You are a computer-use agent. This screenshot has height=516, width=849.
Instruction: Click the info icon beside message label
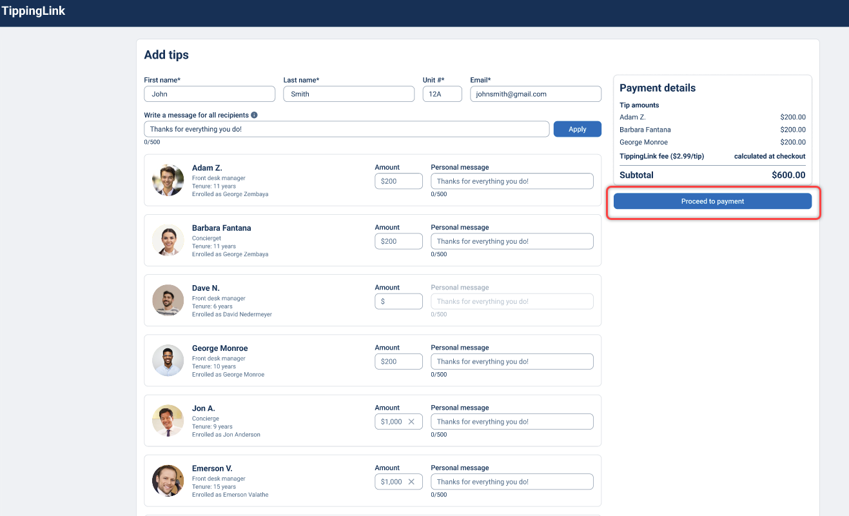[x=254, y=115]
